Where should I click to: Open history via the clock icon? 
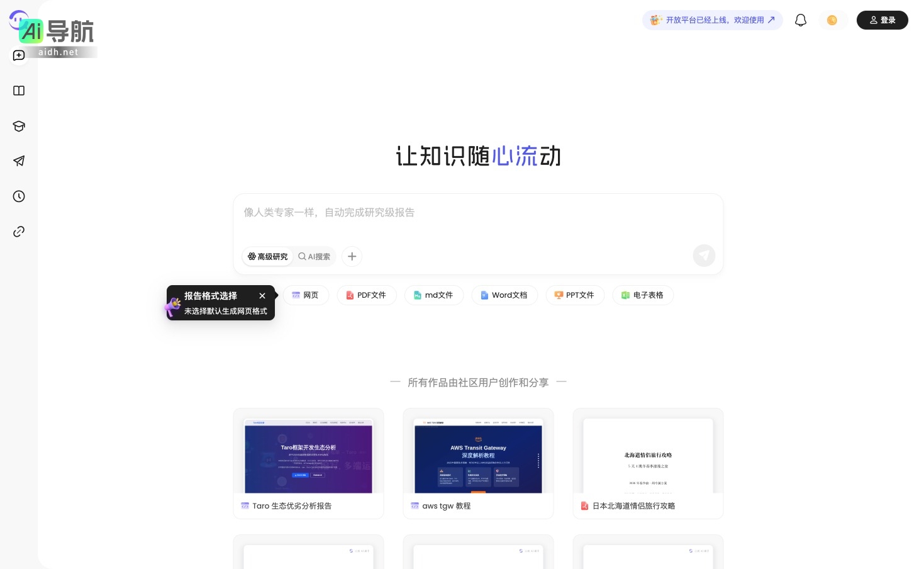click(x=19, y=196)
